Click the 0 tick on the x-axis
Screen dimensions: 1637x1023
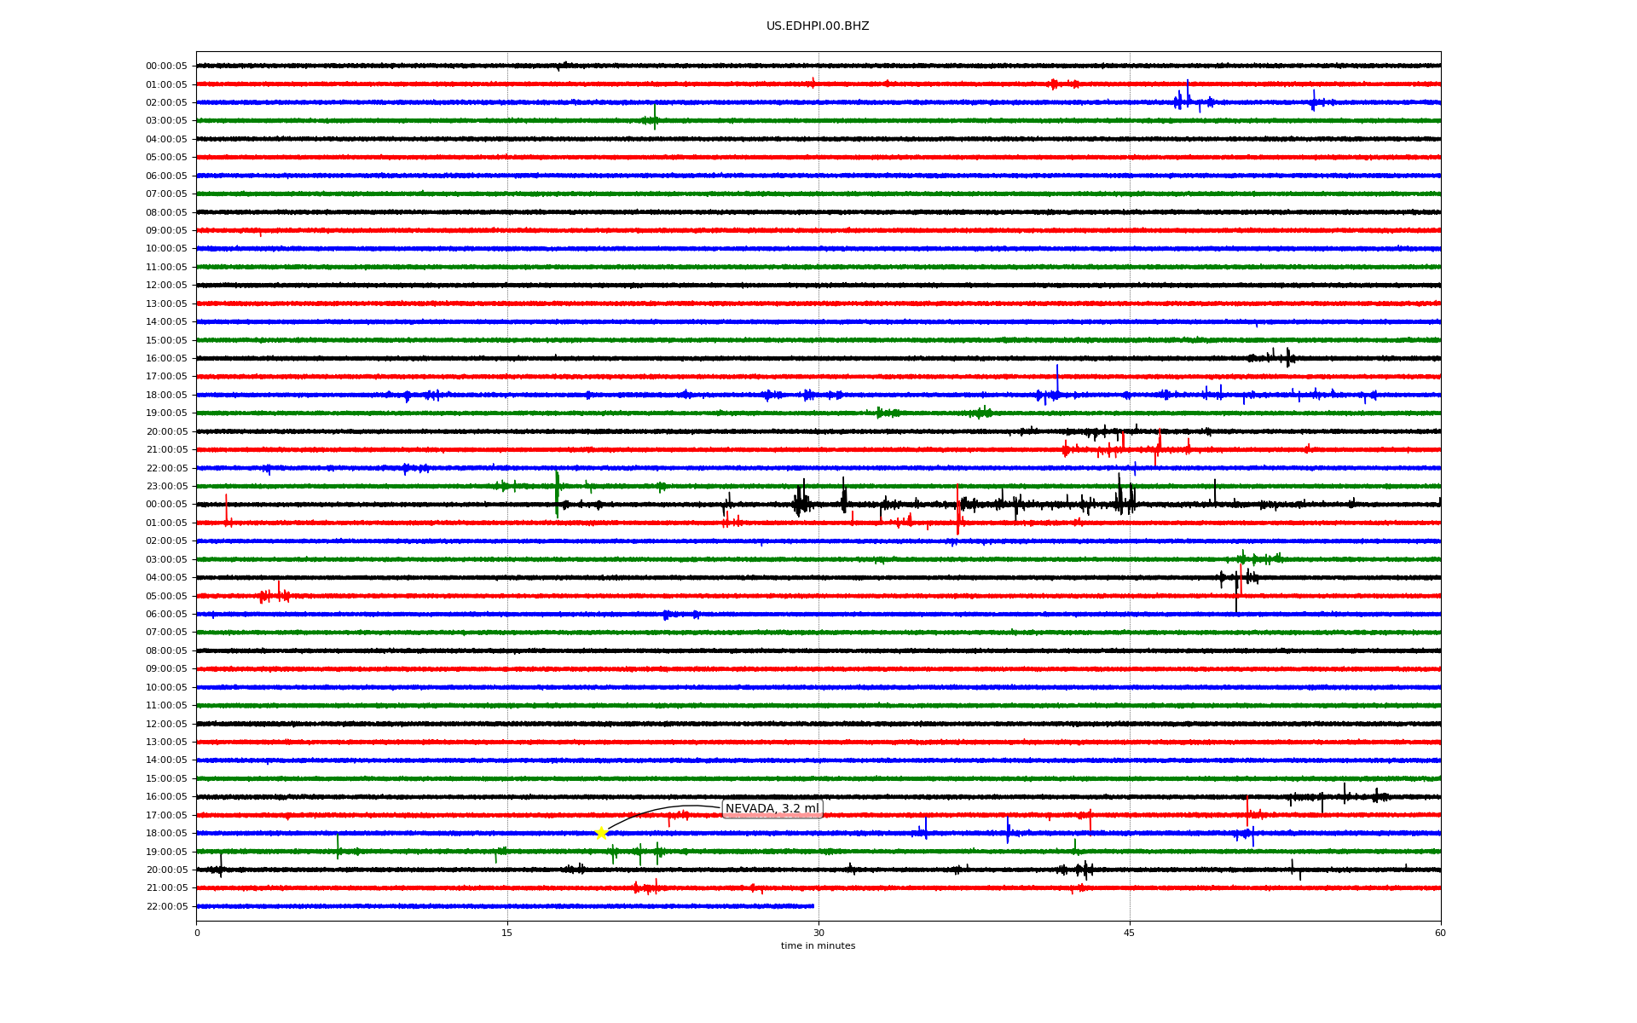coord(197,933)
